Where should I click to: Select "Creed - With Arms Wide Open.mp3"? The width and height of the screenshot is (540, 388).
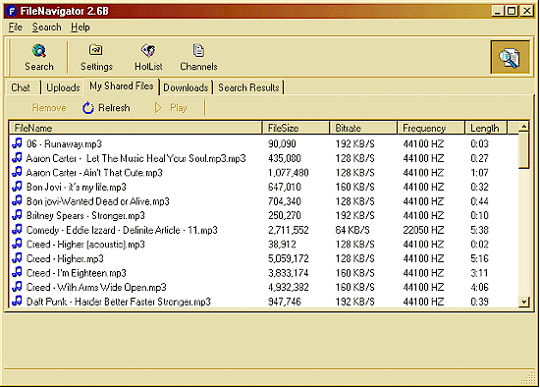96,288
